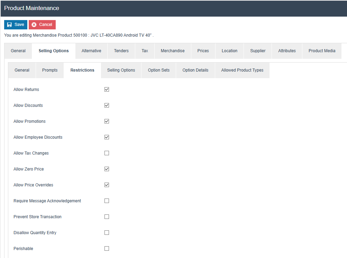Click the Allow Returns label
This screenshot has height=258, width=347.
pyautogui.click(x=26, y=90)
